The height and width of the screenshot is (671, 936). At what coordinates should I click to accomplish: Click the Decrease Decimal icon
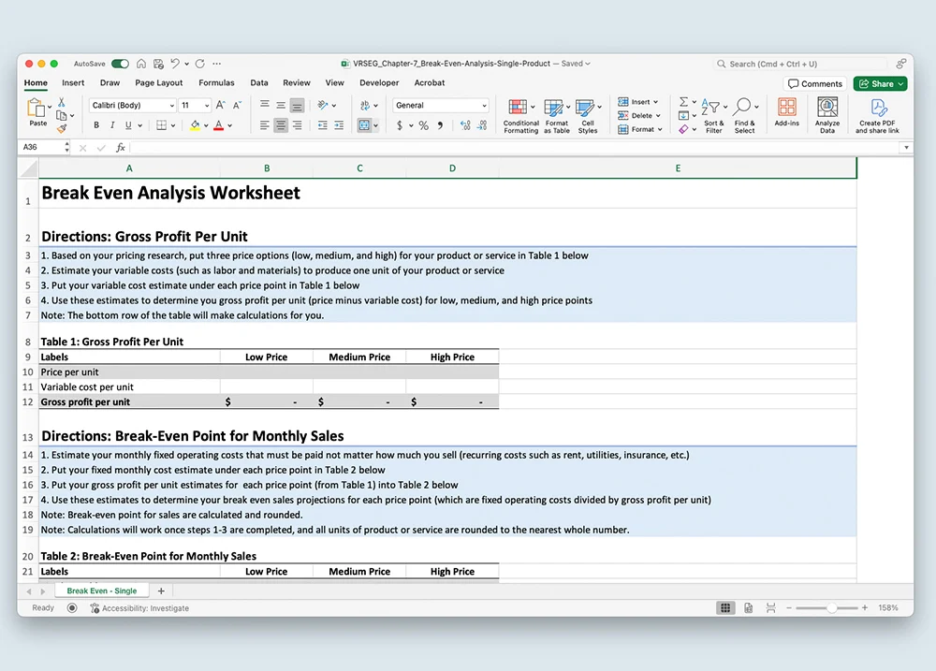point(482,125)
